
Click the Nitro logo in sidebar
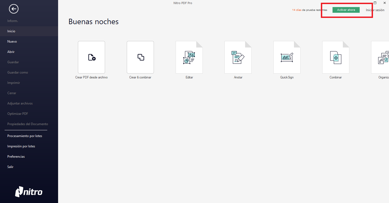coord(29,192)
